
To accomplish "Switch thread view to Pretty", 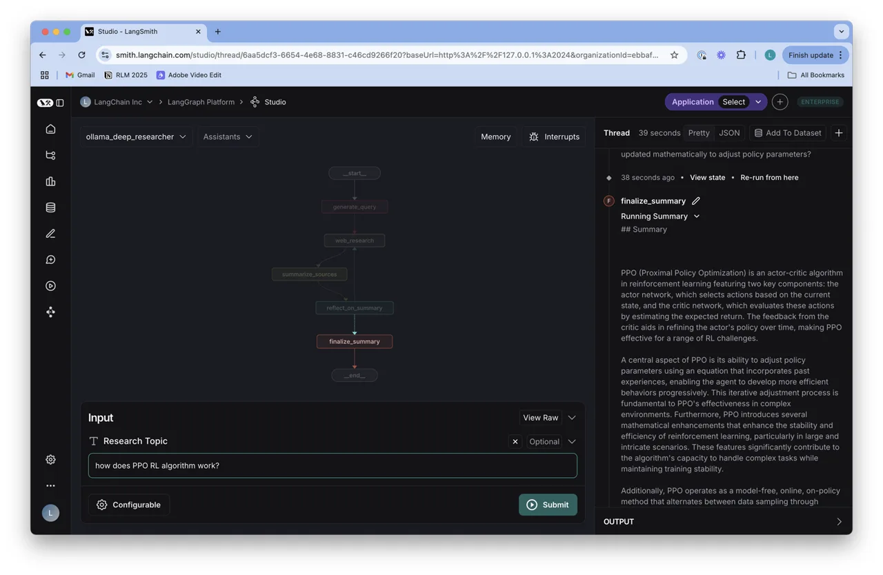I will tap(699, 133).
